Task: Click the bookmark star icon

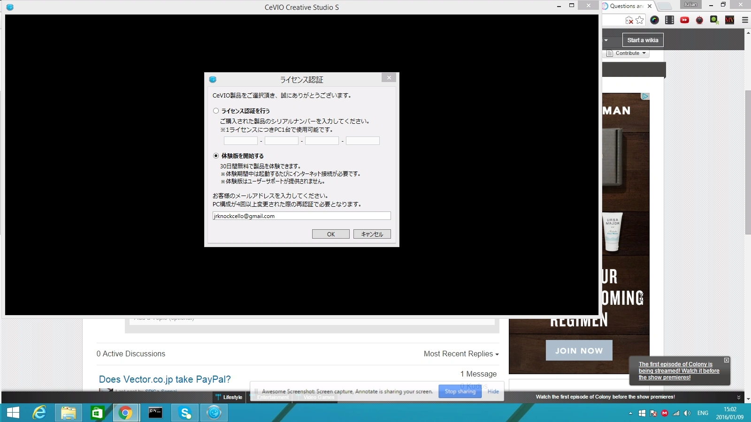Action: click(640, 20)
